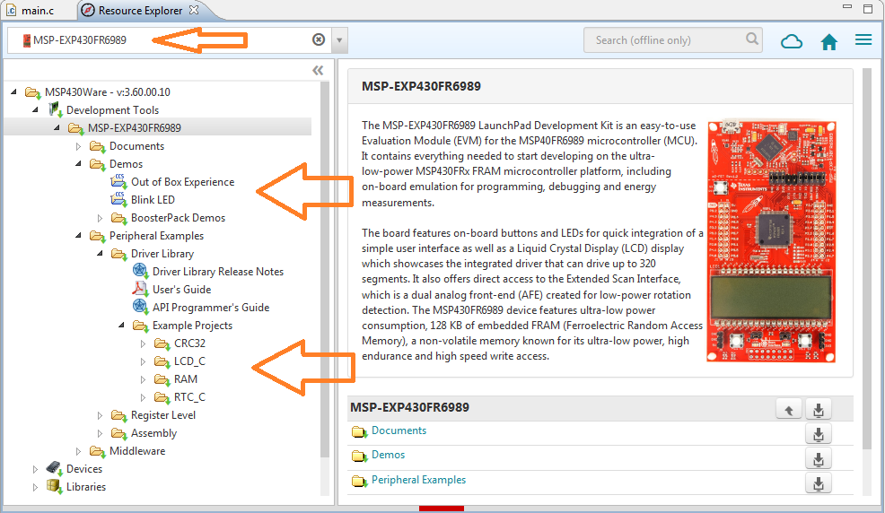Expand the BoosterPack Demos folder

tap(100, 218)
